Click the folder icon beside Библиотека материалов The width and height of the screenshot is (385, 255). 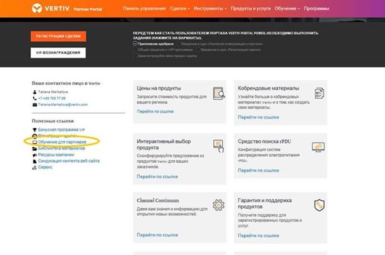pos(34,149)
